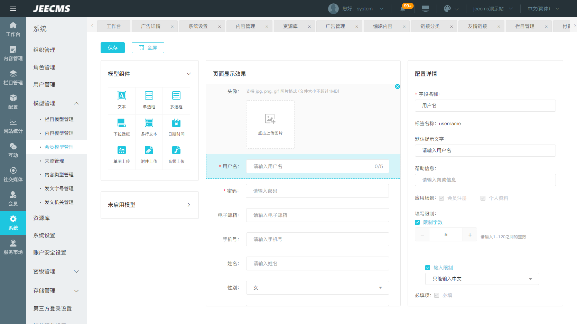Open 来源管理 submenu item
Image resolution: width=577 pixels, height=324 pixels.
54,161
